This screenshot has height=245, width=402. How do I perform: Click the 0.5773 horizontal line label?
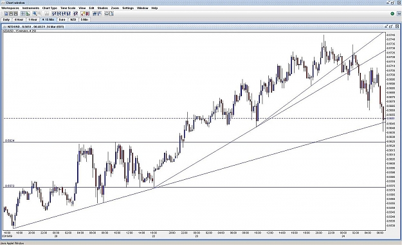coord(10,186)
